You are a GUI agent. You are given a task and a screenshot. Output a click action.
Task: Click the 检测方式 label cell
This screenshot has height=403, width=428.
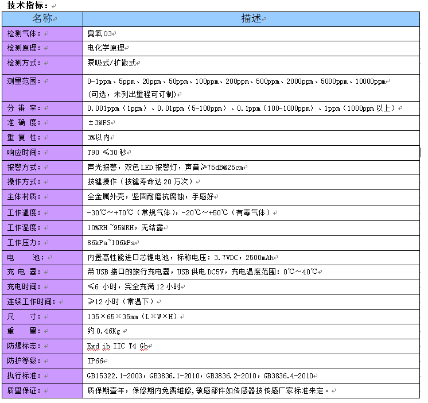[x=42, y=65]
